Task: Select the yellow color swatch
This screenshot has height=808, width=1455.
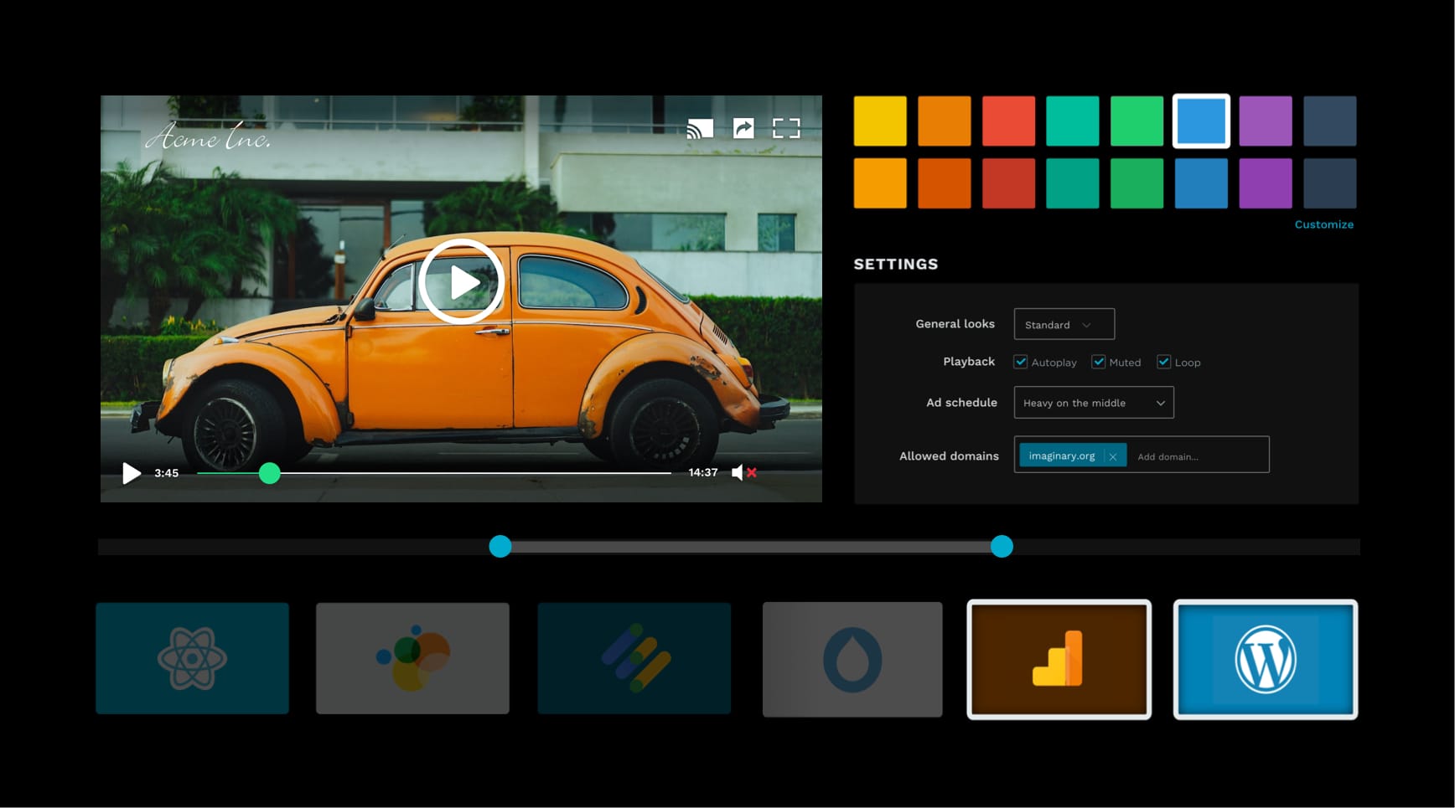Action: coord(879,121)
